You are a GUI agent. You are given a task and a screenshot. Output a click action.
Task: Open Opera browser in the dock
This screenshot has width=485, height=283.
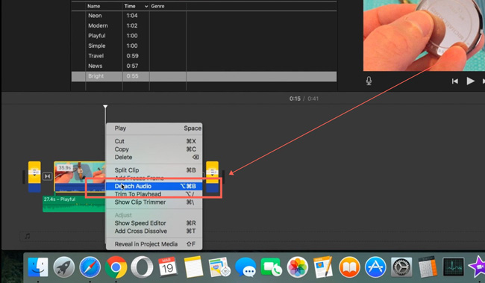(x=142, y=267)
